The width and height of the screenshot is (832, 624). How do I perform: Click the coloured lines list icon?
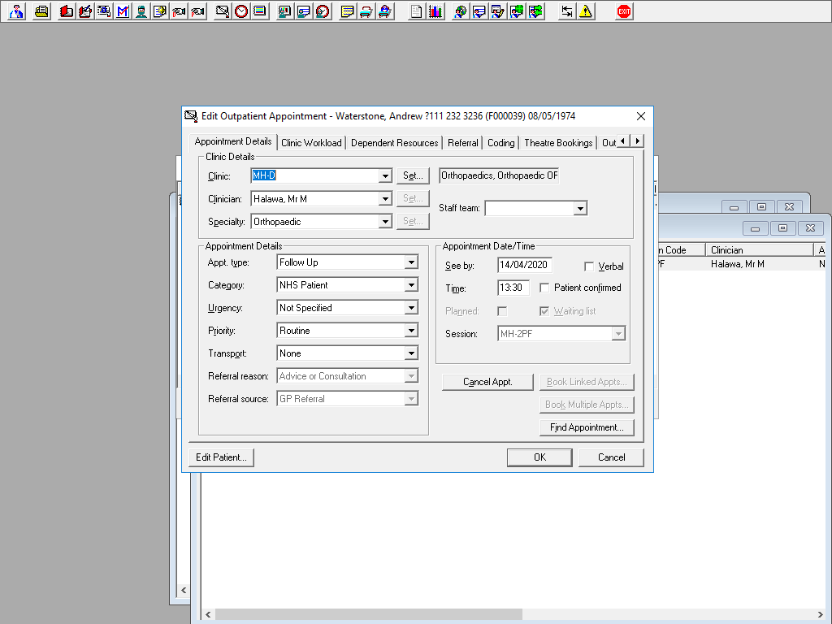pyautogui.click(x=260, y=11)
